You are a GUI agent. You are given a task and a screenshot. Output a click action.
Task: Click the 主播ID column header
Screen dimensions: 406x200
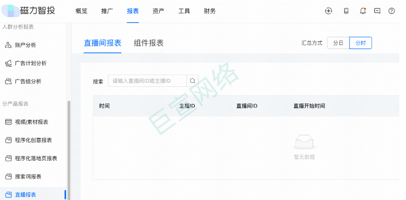pyautogui.click(x=187, y=106)
